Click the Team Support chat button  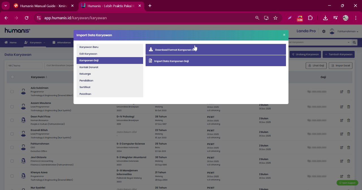pos(347,183)
